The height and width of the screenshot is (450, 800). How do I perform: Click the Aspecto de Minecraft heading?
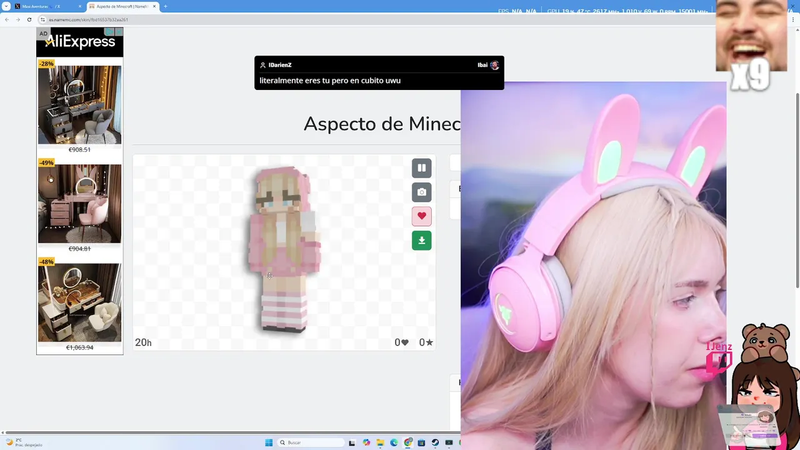pos(382,124)
